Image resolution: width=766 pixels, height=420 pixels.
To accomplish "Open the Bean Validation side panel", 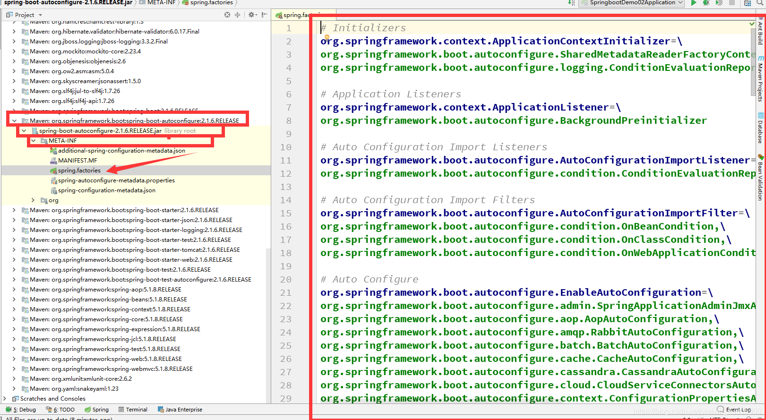I will (x=760, y=177).
